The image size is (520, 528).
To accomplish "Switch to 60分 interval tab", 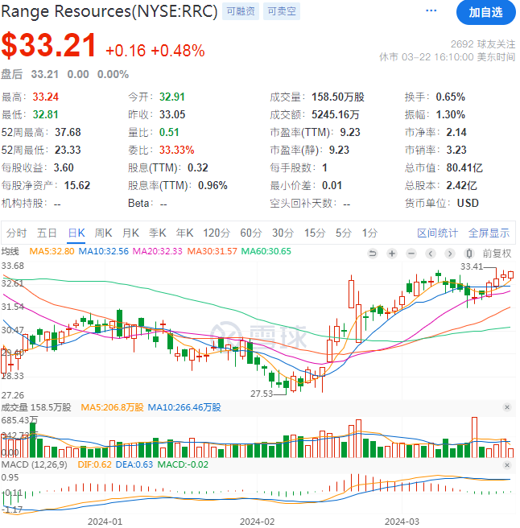I will tap(251, 233).
